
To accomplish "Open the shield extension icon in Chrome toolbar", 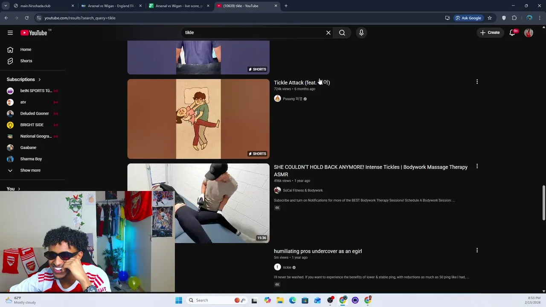I will click(504, 18).
